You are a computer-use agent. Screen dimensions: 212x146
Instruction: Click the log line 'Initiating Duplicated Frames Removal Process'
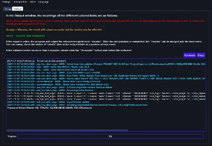[x=77, y=105]
